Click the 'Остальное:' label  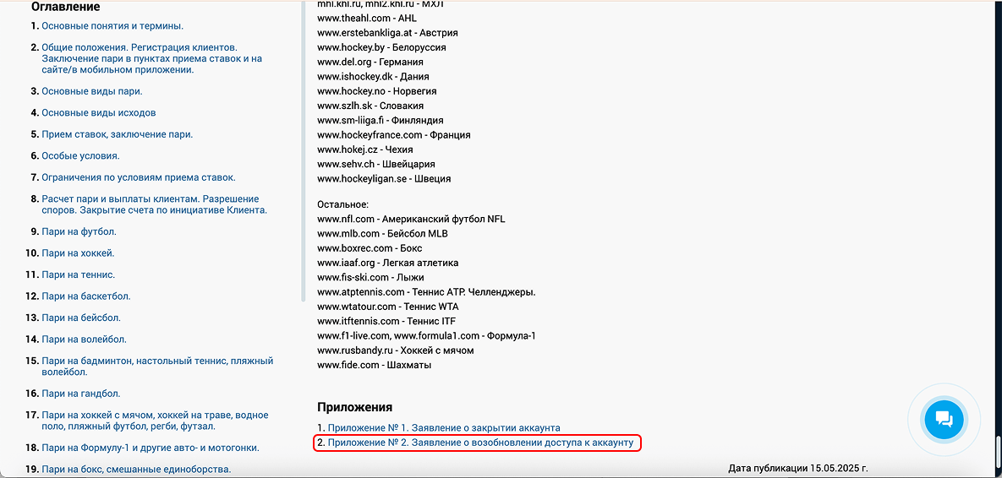pos(343,205)
